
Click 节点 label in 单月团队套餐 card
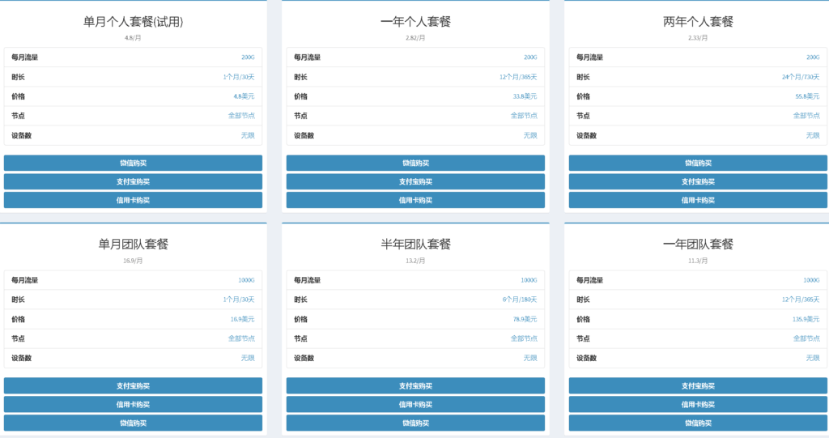pos(18,338)
